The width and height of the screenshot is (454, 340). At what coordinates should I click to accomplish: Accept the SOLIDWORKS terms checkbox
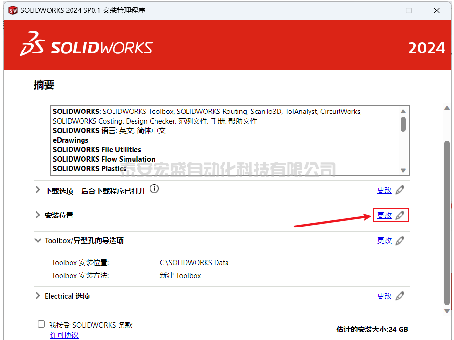click(41, 324)
